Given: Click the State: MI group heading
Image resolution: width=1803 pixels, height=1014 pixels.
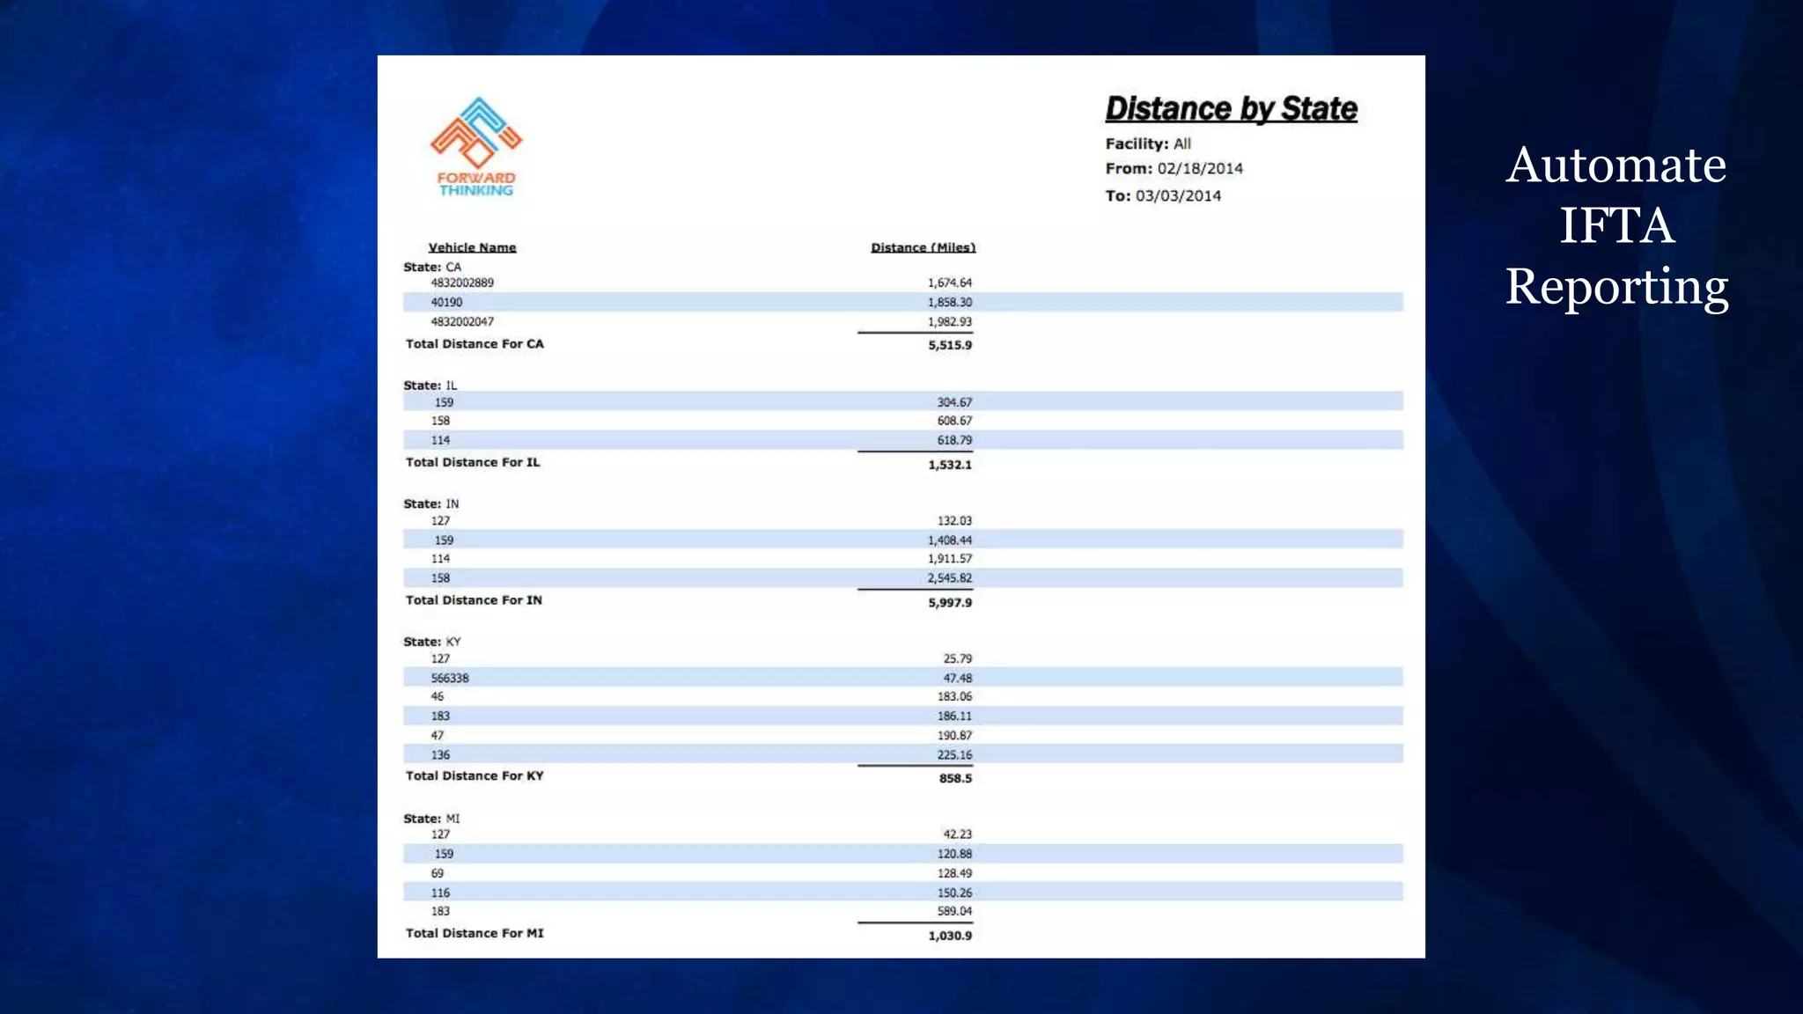Looking at the screenshot, I should 431,819.
